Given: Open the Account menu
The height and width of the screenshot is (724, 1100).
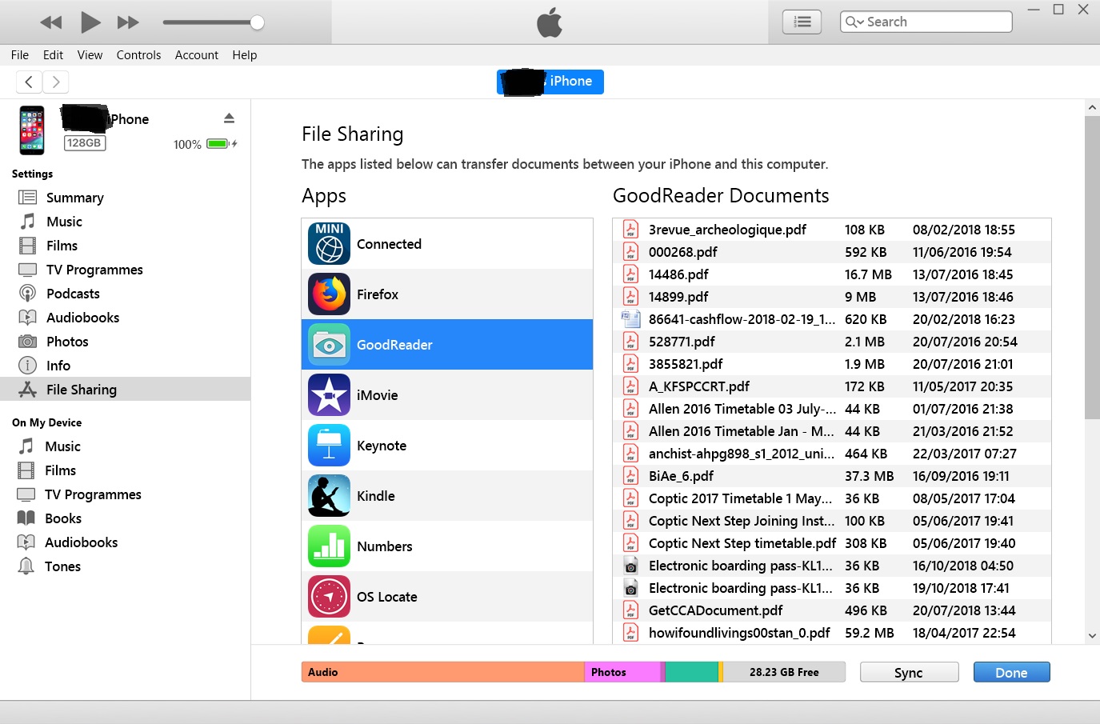Looking at the screenshot, I should click(197, 55).
